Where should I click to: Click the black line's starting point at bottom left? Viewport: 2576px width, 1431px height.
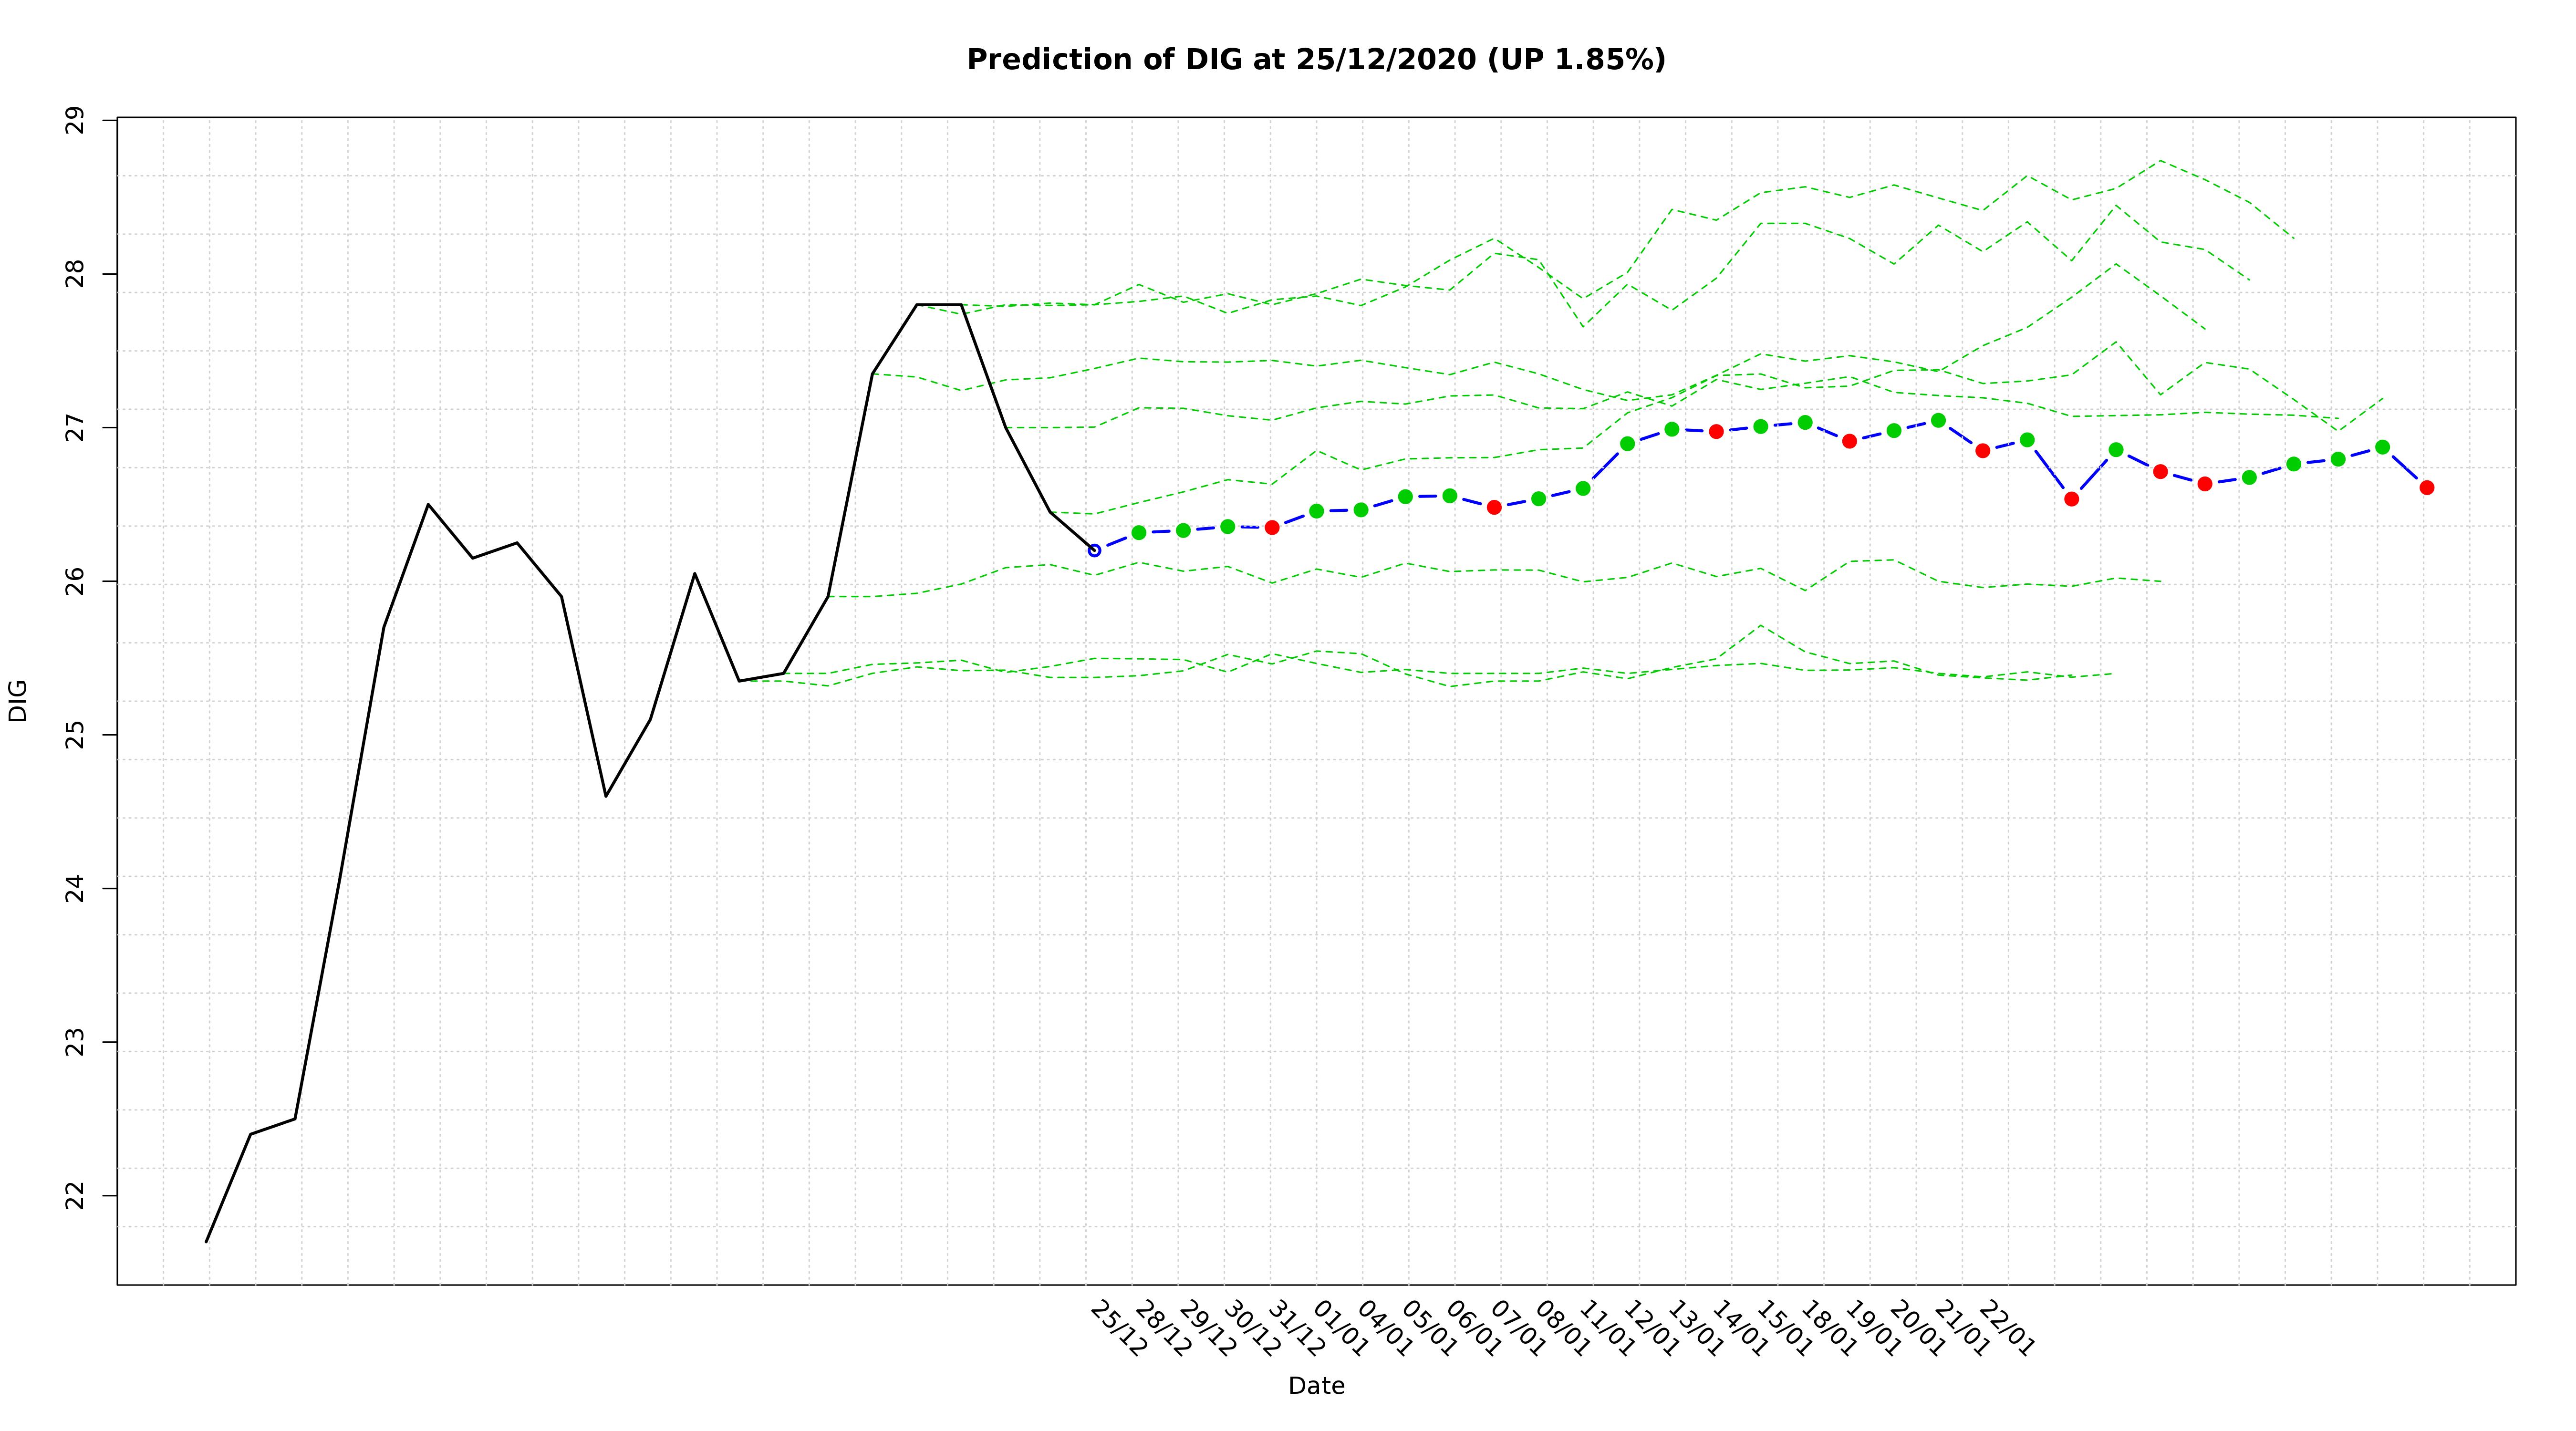206,1242
